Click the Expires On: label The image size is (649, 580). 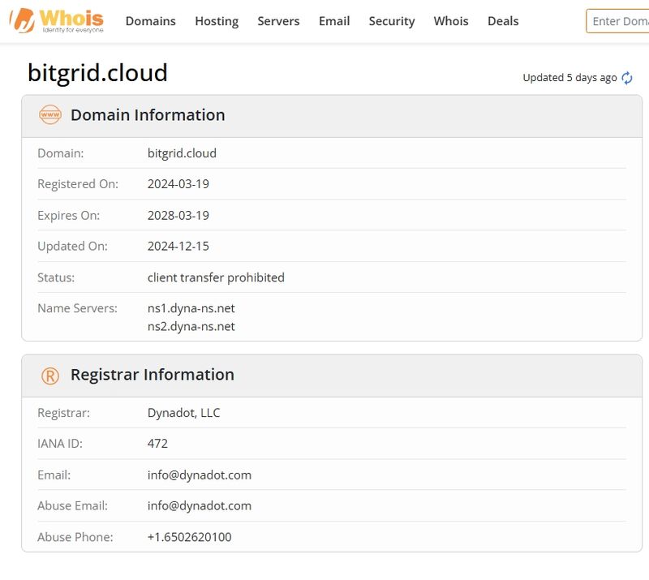coord(68,215)
